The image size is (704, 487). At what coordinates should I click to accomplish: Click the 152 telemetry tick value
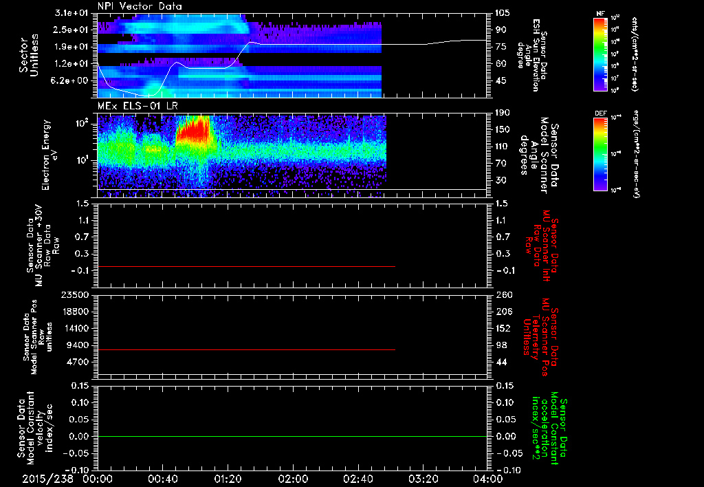pos(503,328)
